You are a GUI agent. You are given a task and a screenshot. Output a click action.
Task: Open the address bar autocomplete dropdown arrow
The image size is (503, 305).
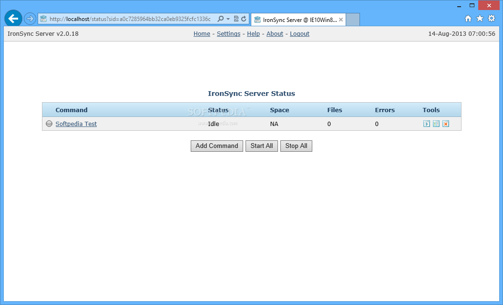(228, 19)
